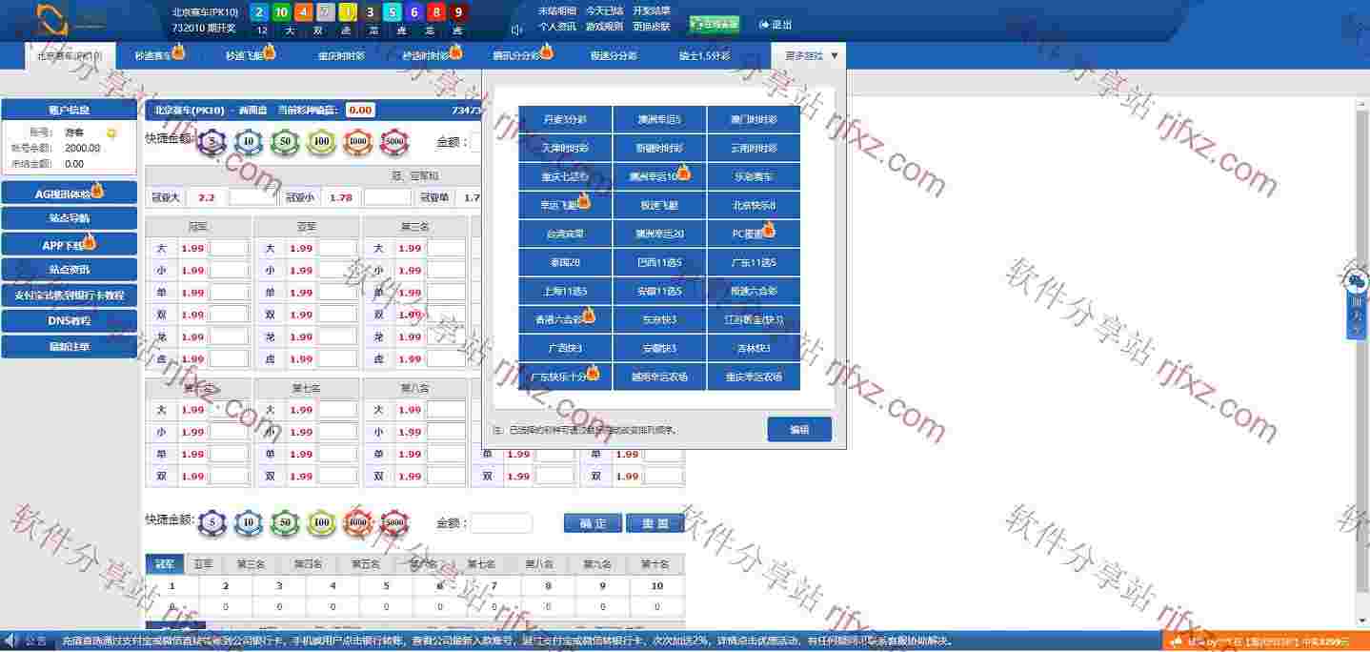This screenshot has width=1370, height=652.
Task: Click the 退出 logout link
Action: coord(776,25)
